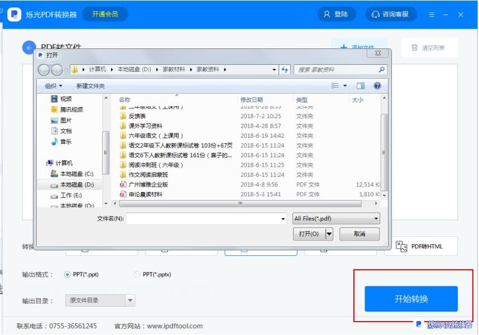Click 家教材料 in the address bar
479x335 pixels.
(x=174, y=70)
